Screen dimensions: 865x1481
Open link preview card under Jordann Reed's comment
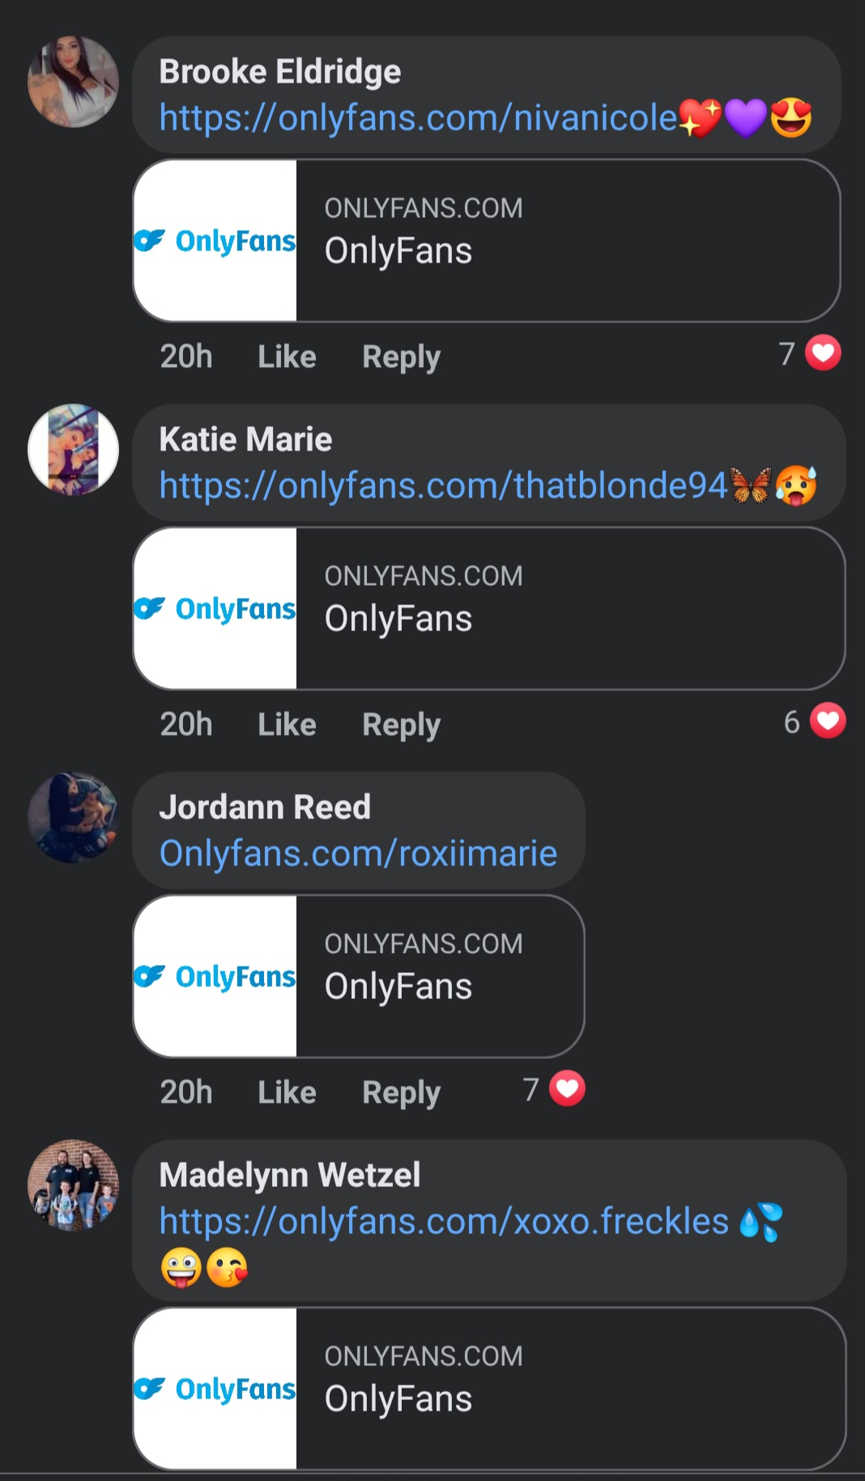point(437,976)
